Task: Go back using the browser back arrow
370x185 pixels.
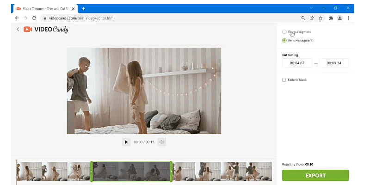Action: tap(17, 18)
